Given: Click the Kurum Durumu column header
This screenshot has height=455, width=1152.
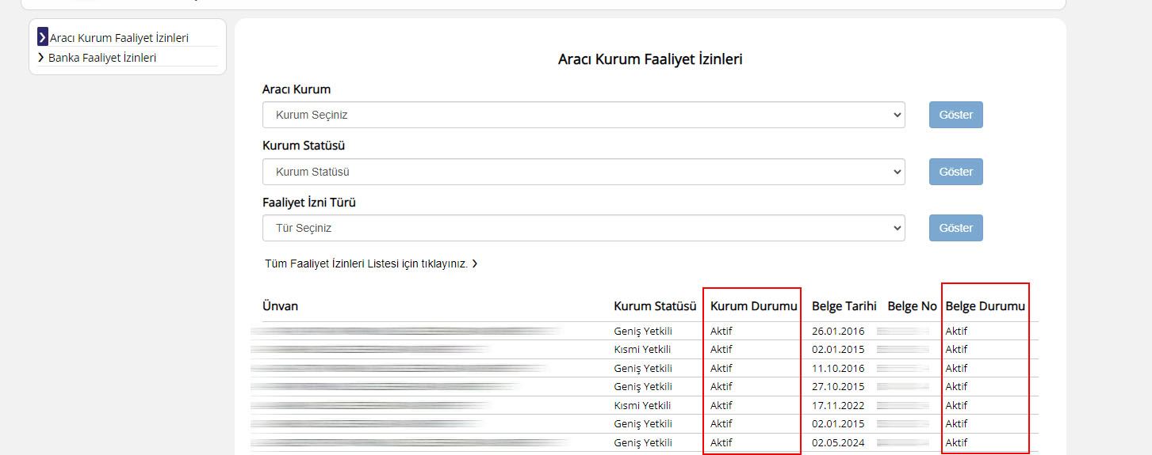Looking at the screenshot, I should 754,306.
